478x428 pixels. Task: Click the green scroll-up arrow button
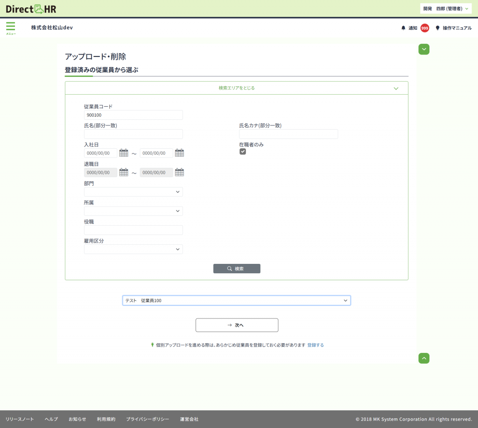point(424,358)
